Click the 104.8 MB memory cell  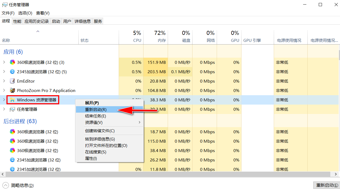point(156,90)
